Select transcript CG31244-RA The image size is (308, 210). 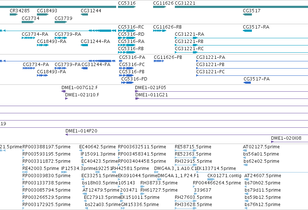[x=95, y=41]
